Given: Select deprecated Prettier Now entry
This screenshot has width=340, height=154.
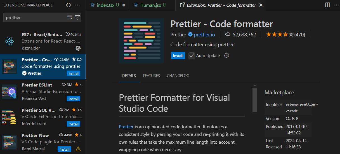Looking at the screenshot, I should (43, 142).
